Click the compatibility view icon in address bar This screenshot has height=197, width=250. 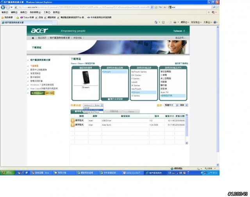pos(156,7)
